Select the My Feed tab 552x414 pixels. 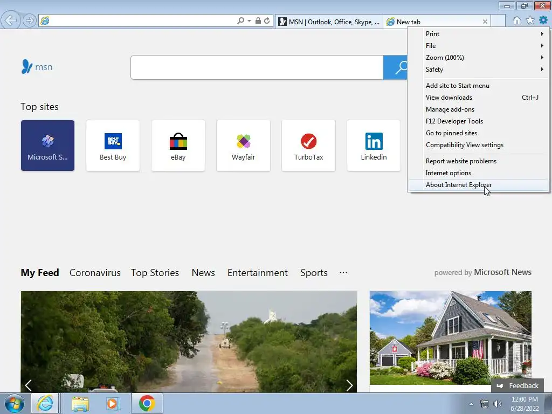(x=40, y=273)
